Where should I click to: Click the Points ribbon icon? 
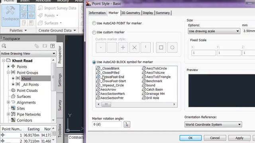pos(40,15)
